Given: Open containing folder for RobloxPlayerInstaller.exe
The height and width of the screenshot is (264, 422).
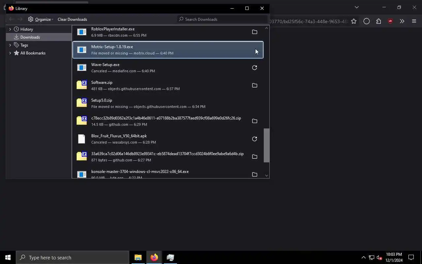Looking at the screenshot, I should (x=255, y=32).
